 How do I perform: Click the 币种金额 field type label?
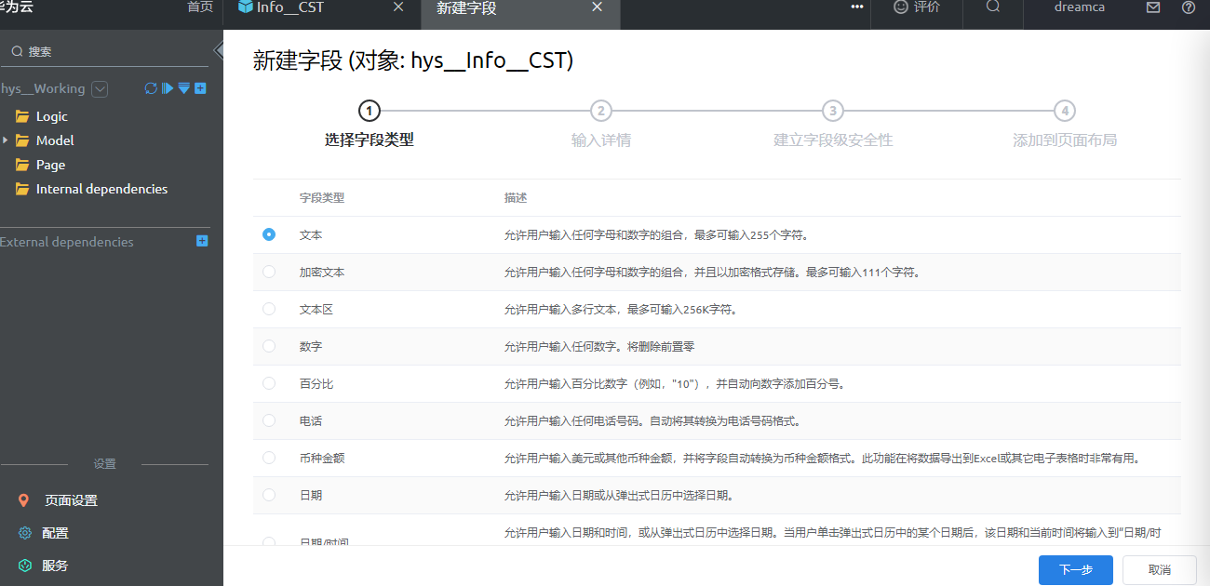click(x=322, y=458)
